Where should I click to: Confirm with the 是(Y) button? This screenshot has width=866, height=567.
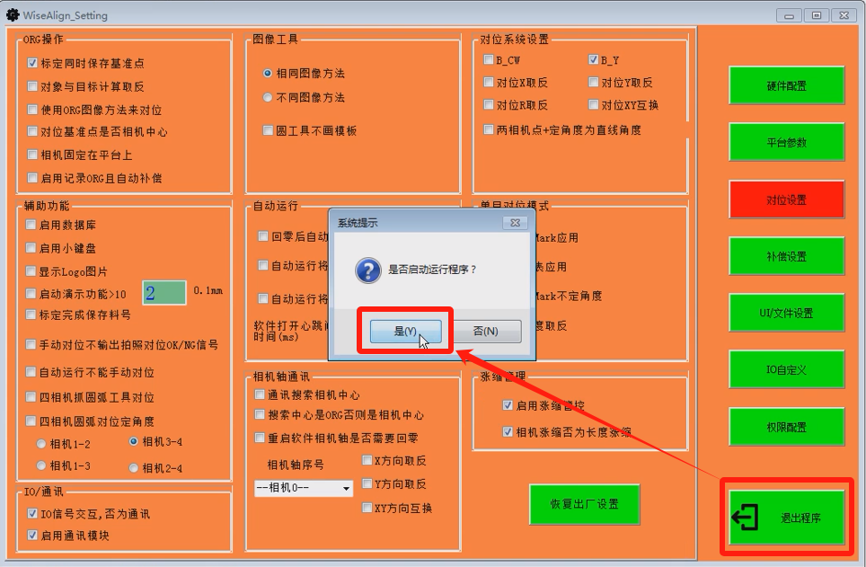[405, 331]
